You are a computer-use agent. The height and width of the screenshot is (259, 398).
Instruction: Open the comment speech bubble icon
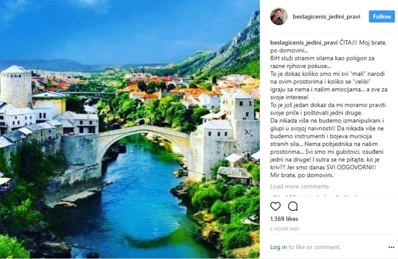[293, 206]
